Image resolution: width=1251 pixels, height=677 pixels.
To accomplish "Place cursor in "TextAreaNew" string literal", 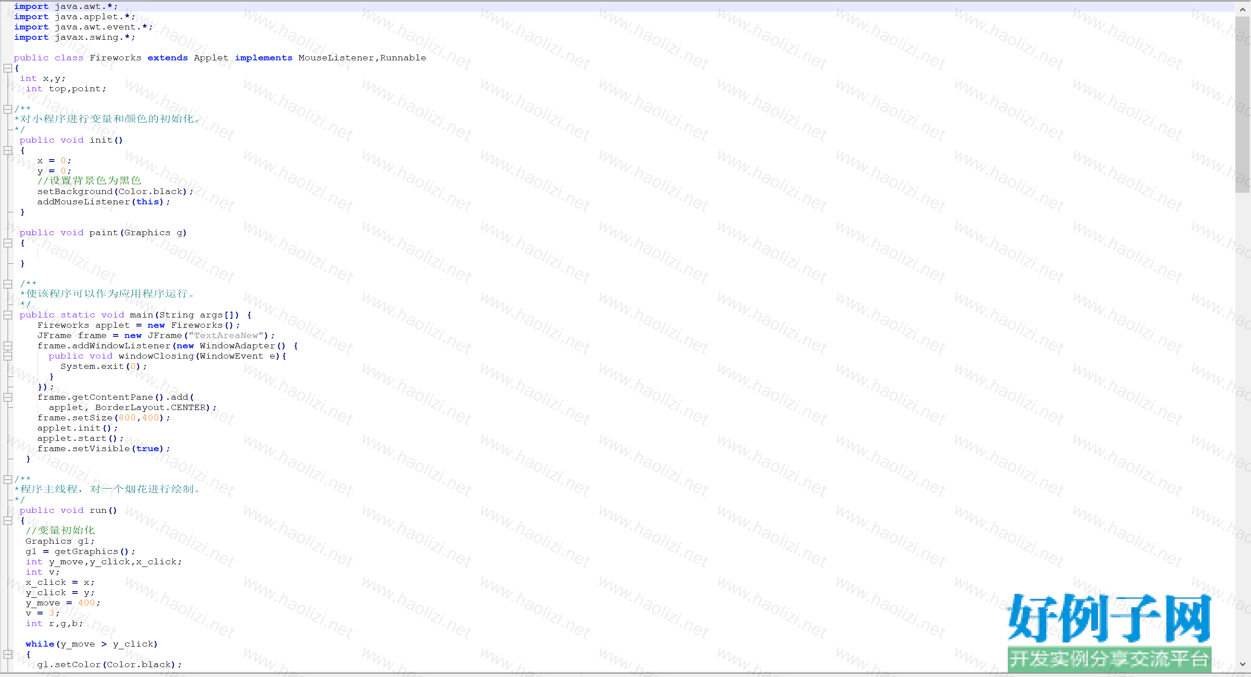I will [226, 335].
